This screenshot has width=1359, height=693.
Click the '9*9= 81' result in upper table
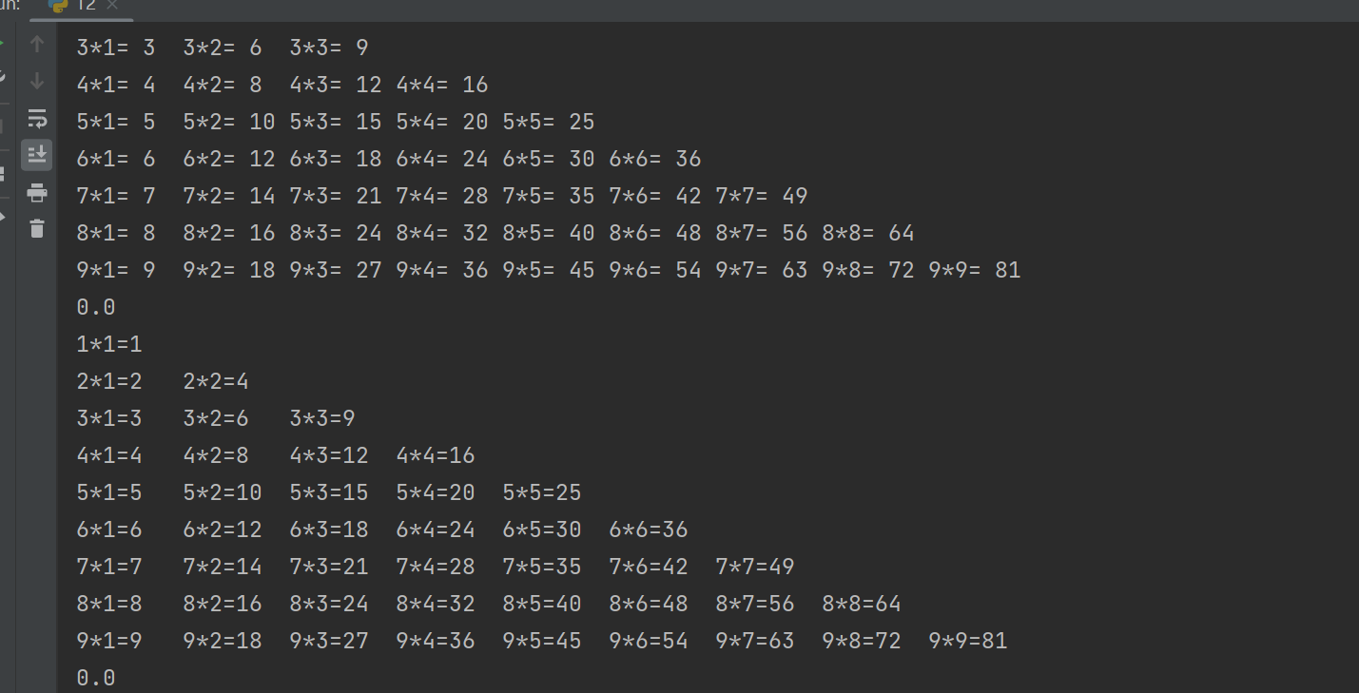coord(974,270)
